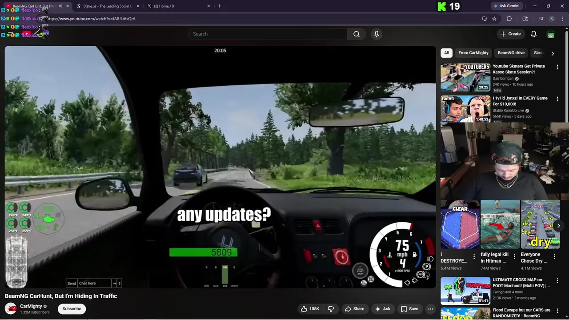Open options for I 1v1'd Jynxzi video

click(x=557, y=99)
